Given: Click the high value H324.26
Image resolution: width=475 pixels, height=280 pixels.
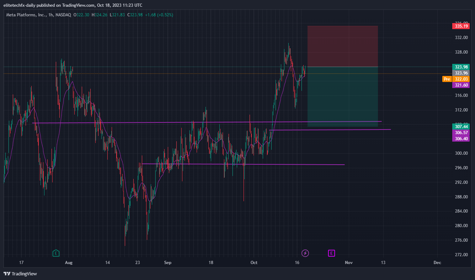Looking at the screenshot, I should (100, 15).
